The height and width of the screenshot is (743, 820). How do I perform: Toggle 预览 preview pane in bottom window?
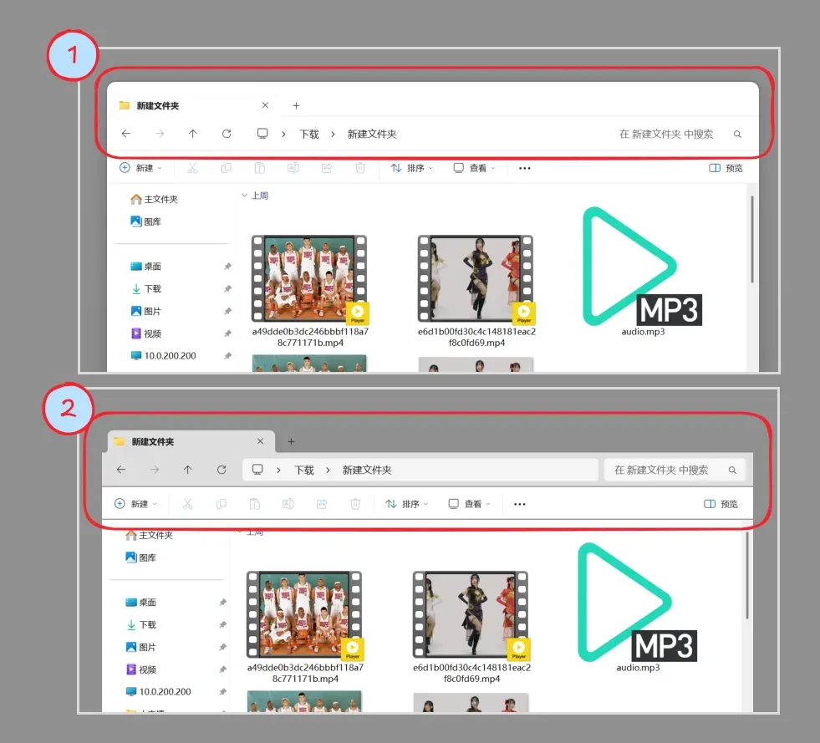(x=721, y=504)
